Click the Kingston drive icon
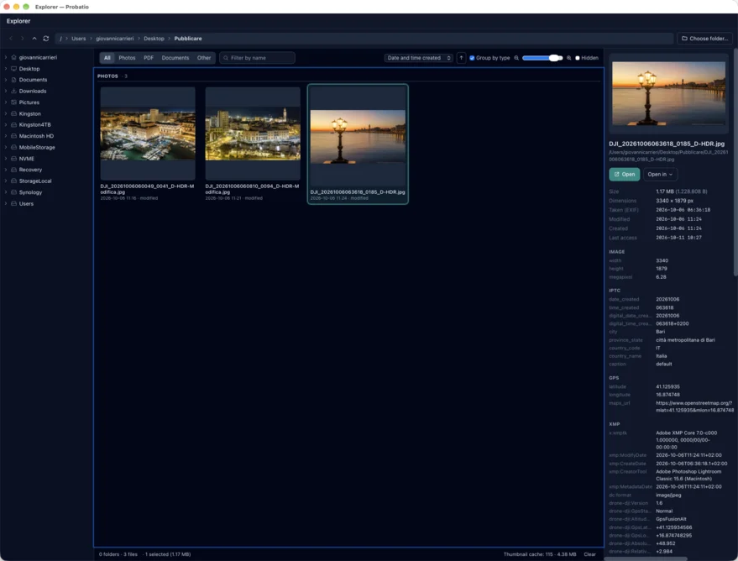Image resolution: width=738 pixels, height=561 pixels. [x=13, y=113]
